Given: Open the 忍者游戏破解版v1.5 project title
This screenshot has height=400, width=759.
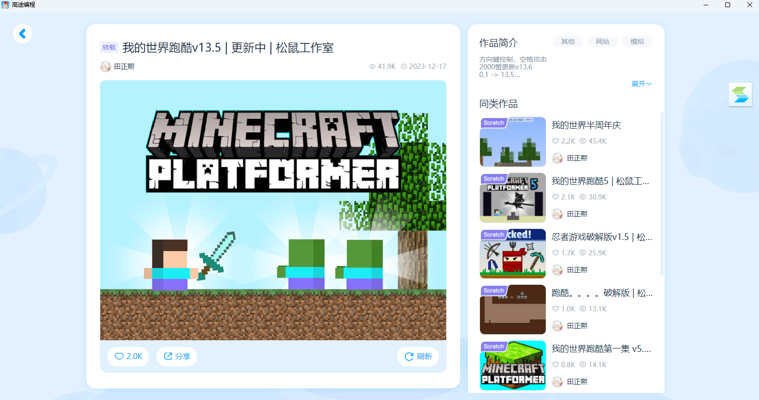Looking at the screenshot, I should [x=602, y=237].
